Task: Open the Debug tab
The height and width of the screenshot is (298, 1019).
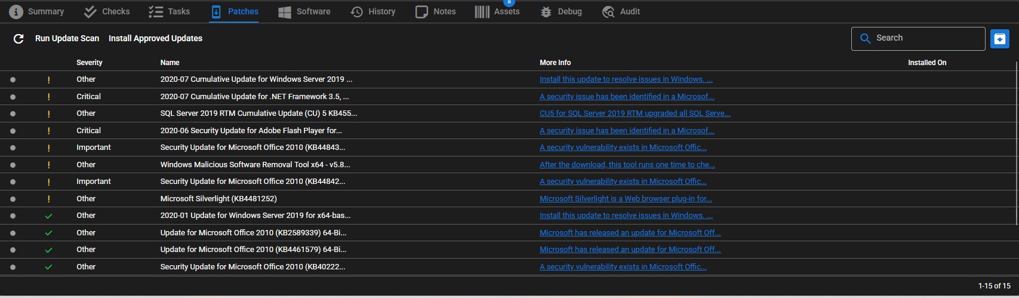Action: [x=561, y=11]
